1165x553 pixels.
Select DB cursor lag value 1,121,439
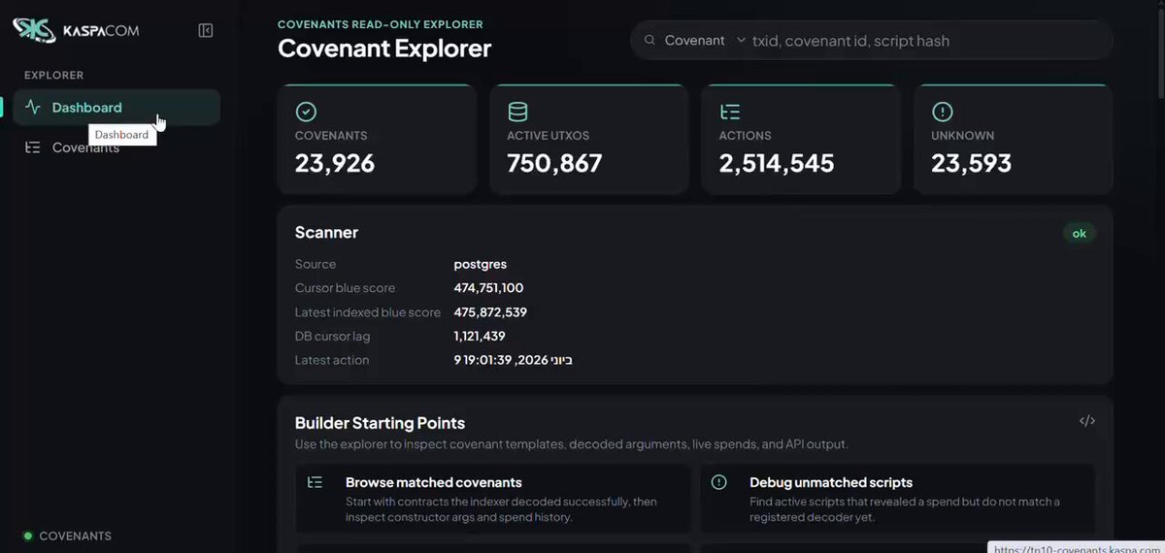tap(480, 336)
